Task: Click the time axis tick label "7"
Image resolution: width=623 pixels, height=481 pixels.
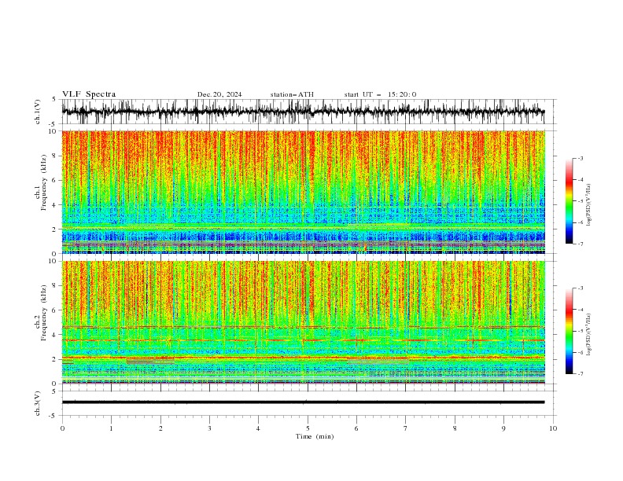Action: tap(406, 428)
